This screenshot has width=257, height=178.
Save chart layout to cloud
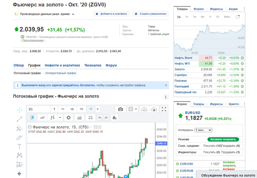click(x=154, y=109)
